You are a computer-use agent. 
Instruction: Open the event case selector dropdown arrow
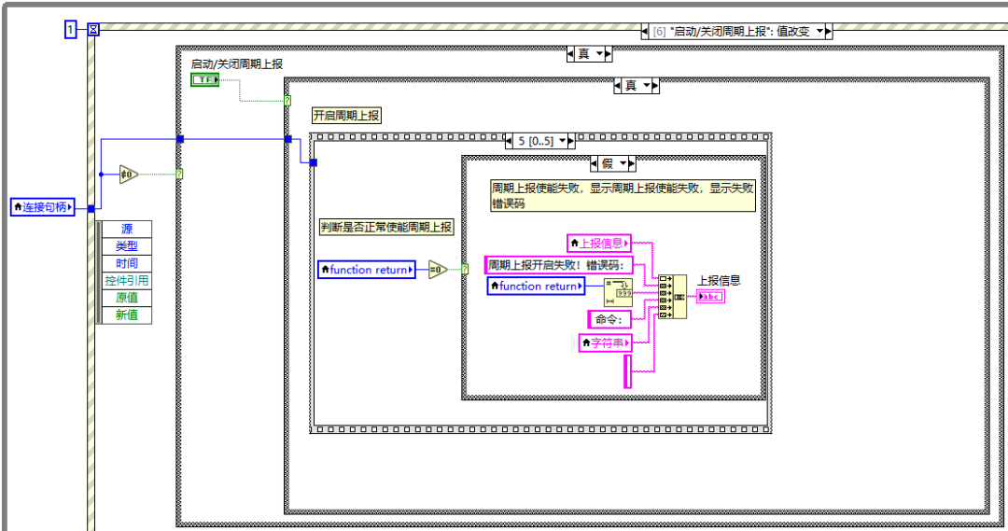(819, 31)
